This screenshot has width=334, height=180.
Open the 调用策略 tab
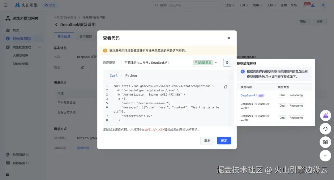(x=86, y=36)
